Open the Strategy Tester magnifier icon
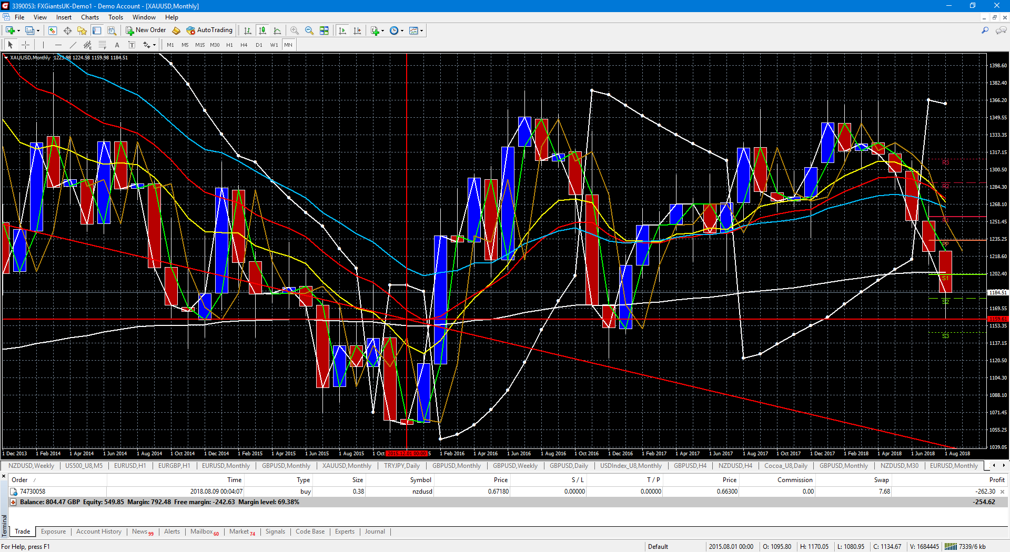Image resolution: width=1010 pixels, height=552 pixels. click(112, 30)
